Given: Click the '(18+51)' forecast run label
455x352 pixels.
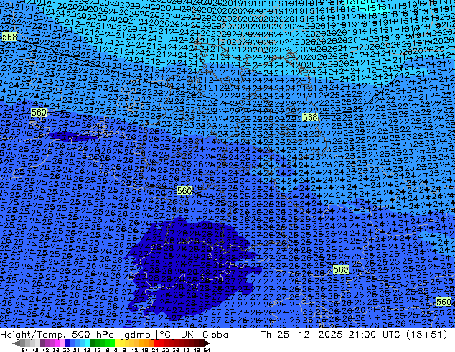Looking at the screenshot, I should pos(426,335).
